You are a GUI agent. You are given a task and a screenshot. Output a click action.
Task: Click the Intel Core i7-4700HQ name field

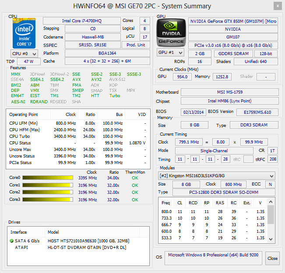82,21
